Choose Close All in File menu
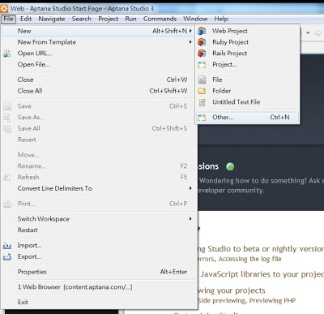 (98, 91)
